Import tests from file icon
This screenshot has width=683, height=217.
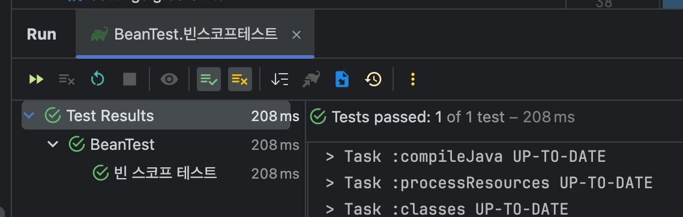coord(342,79)
